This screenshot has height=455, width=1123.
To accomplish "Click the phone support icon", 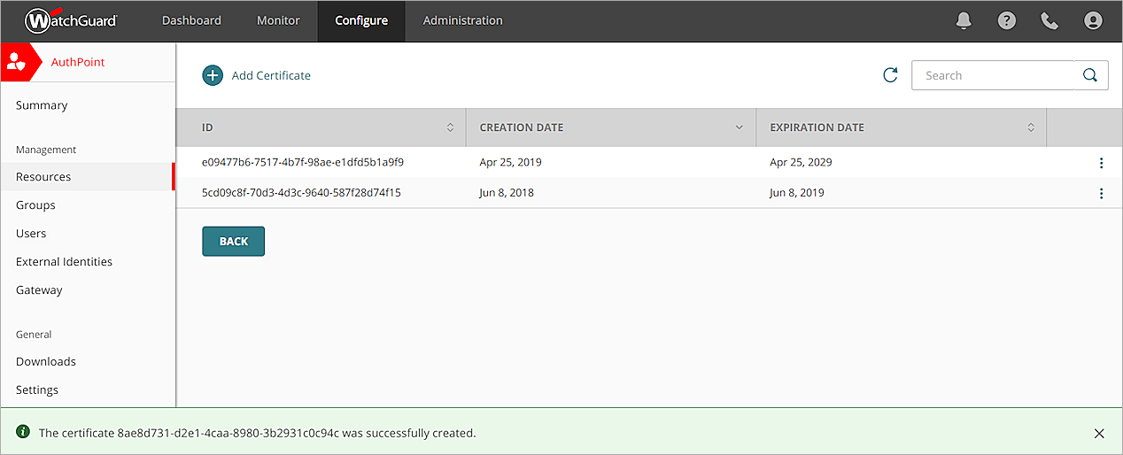I will point(1049,20).
